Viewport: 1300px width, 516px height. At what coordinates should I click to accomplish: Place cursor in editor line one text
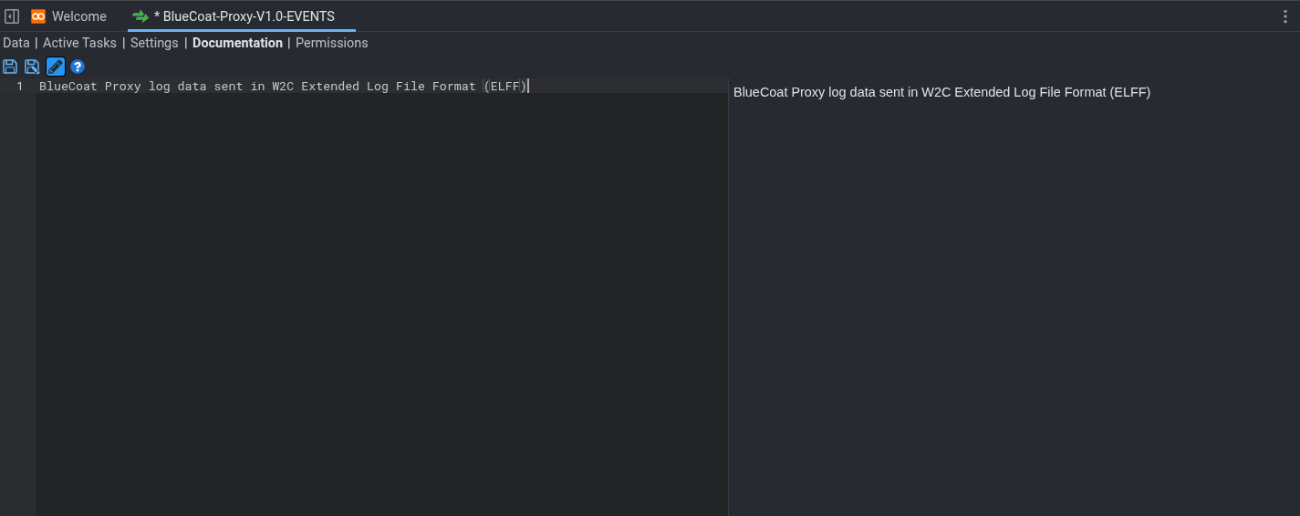(283, 86)
